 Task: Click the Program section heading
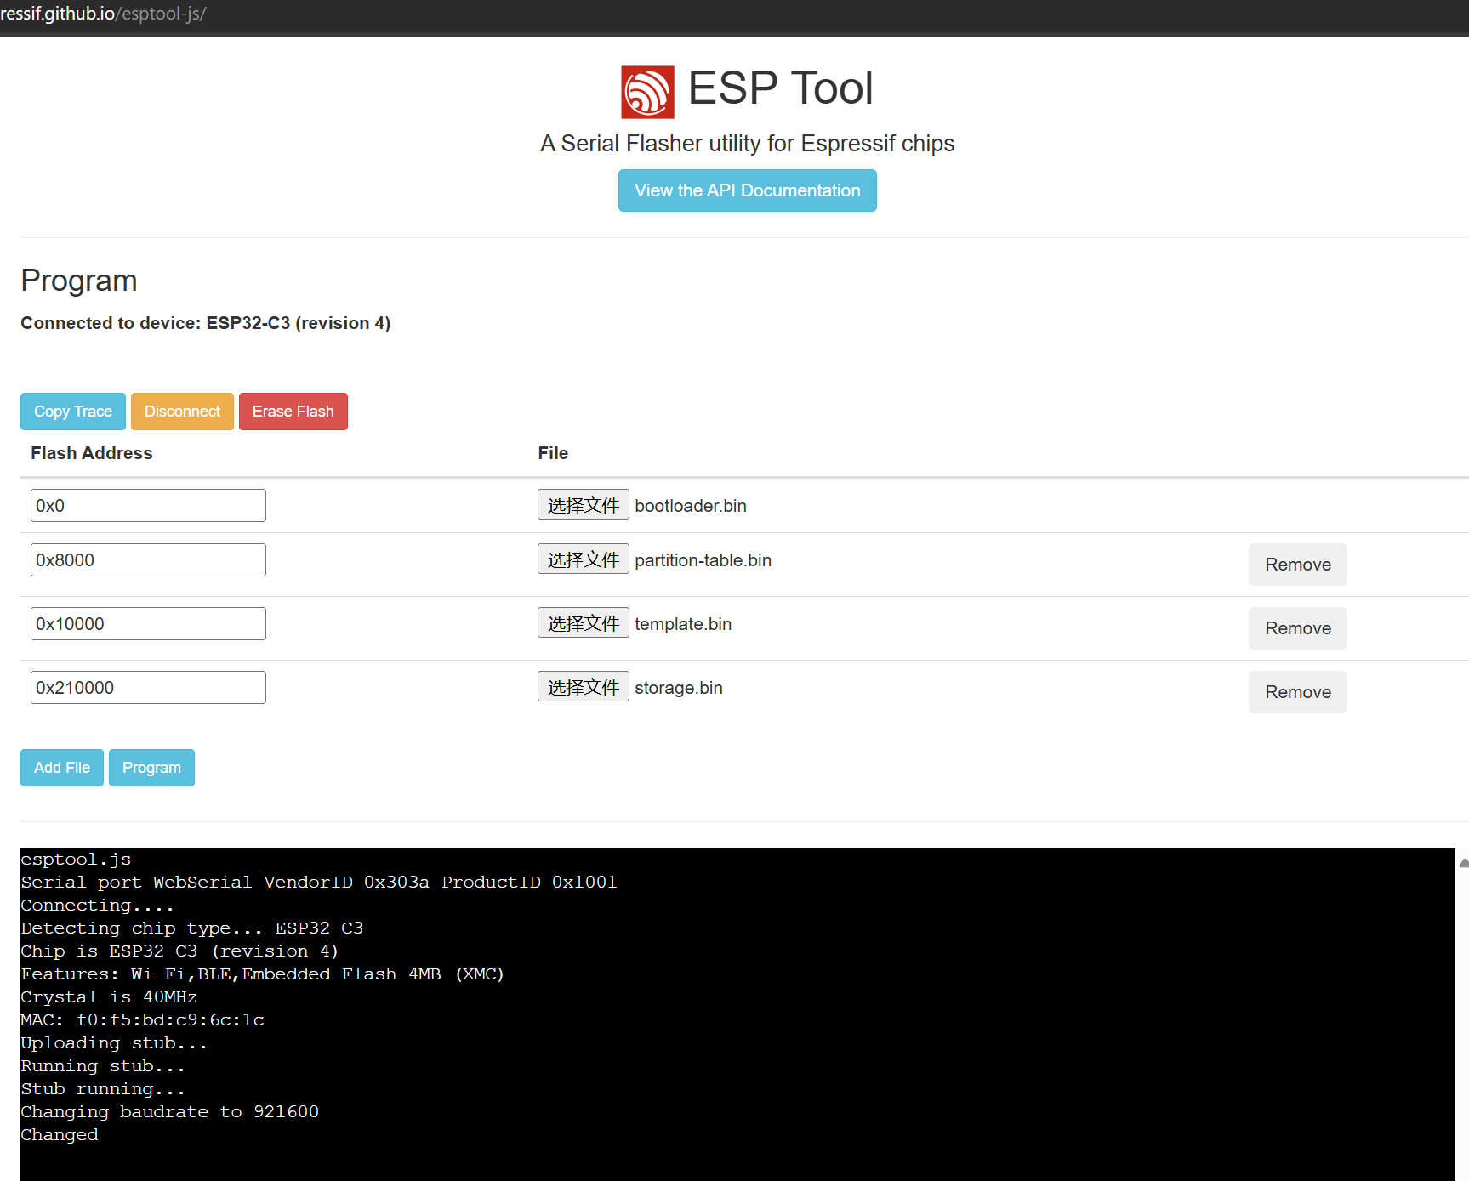(79, 281)
